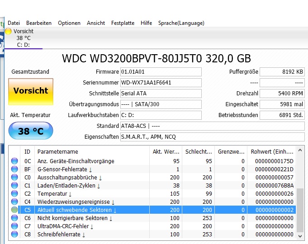This screenshot has height=244, width=308.
Task: Select the Schreibfehlerrate row
Action: (152, 235)
